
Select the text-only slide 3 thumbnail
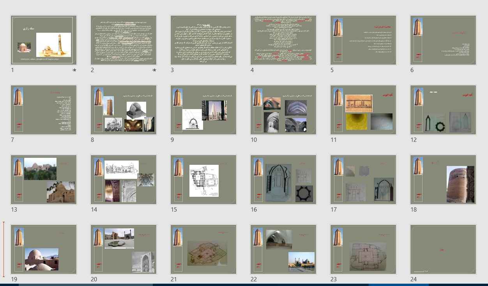(203, 40)
